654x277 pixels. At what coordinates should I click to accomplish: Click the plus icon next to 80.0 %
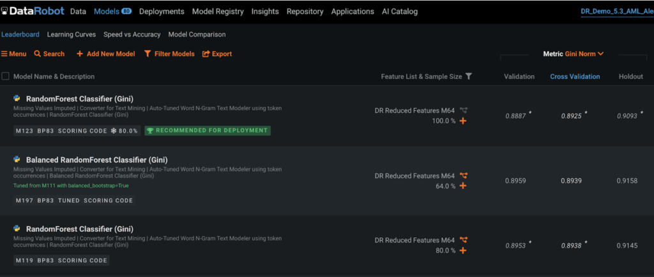(x=462, y=250)
